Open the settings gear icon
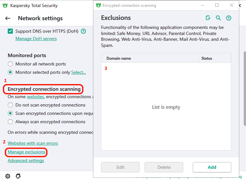 pyautogui.click(x=8, y=176)
